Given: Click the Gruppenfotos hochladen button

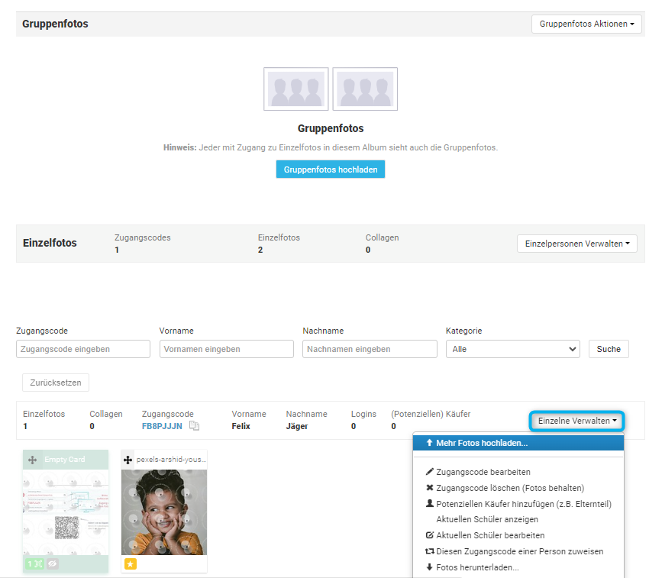Looking at the screenshot, I should click(x=331, y=170).
